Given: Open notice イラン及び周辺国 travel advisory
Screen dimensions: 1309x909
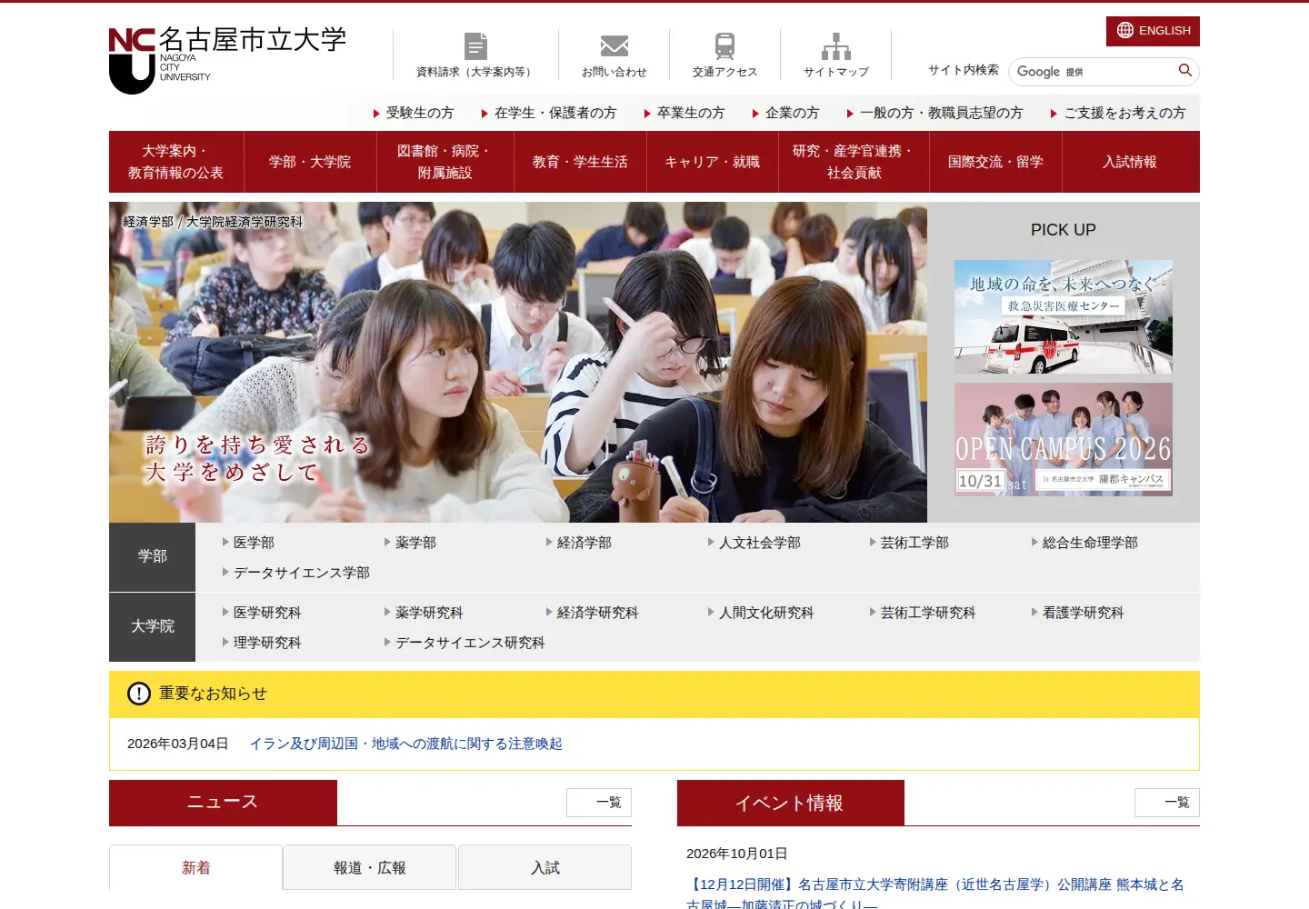Looking at the screenshot, I should pyautogui.click(x=406, y=744).
